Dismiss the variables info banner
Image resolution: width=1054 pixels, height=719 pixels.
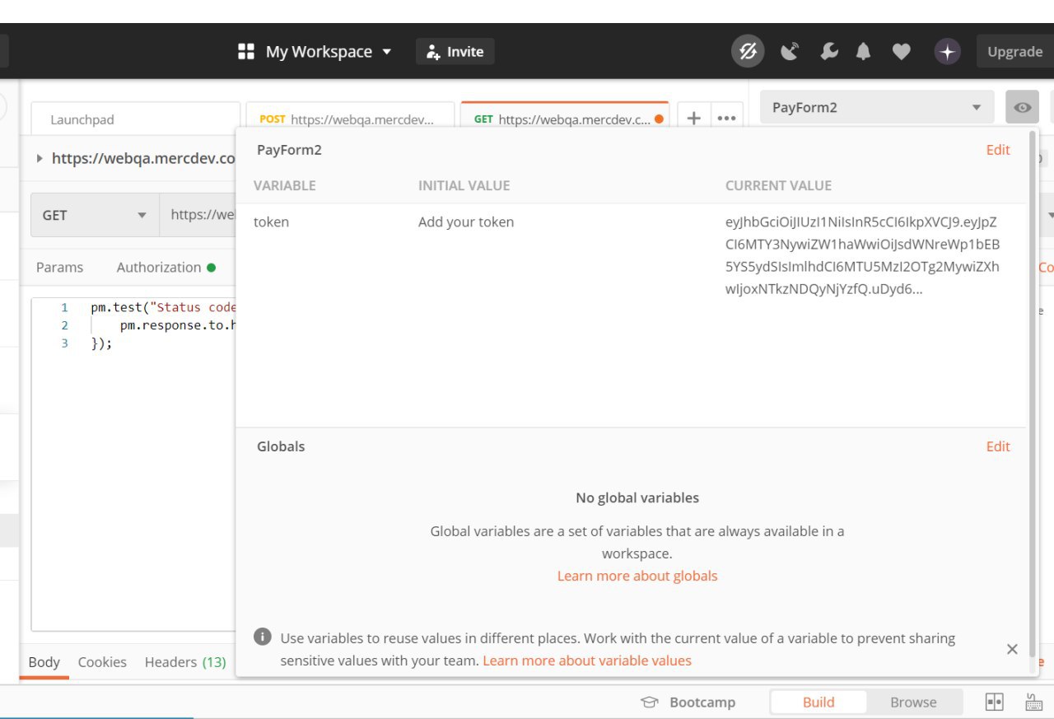pyautogui.click(x=1012, y=649)
